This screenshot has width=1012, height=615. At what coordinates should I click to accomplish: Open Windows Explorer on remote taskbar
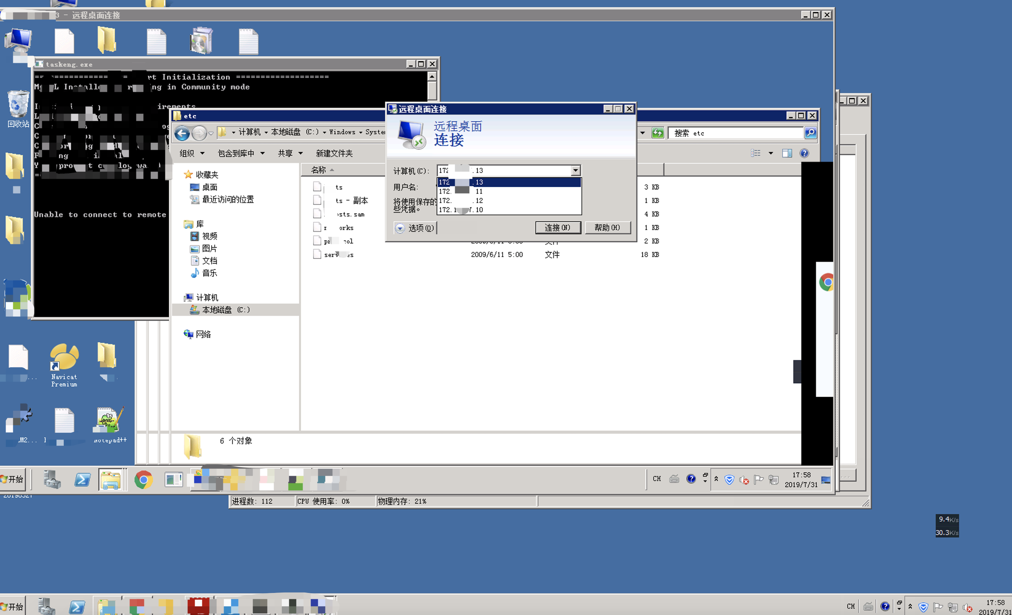[x=110, y=480]
